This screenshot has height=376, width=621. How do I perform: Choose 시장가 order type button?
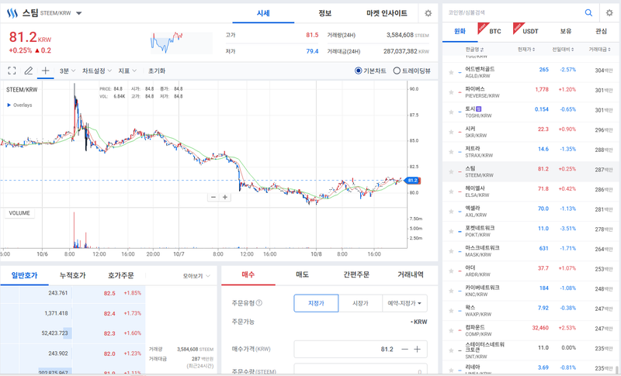pyautogui.click(x=360, y=303)
